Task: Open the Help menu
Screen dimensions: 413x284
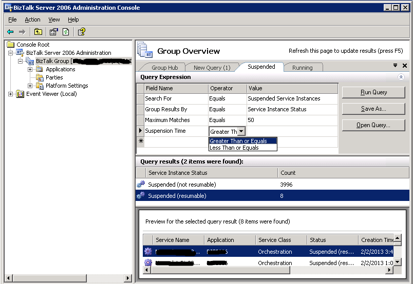Action: click(x=73, y=19)
